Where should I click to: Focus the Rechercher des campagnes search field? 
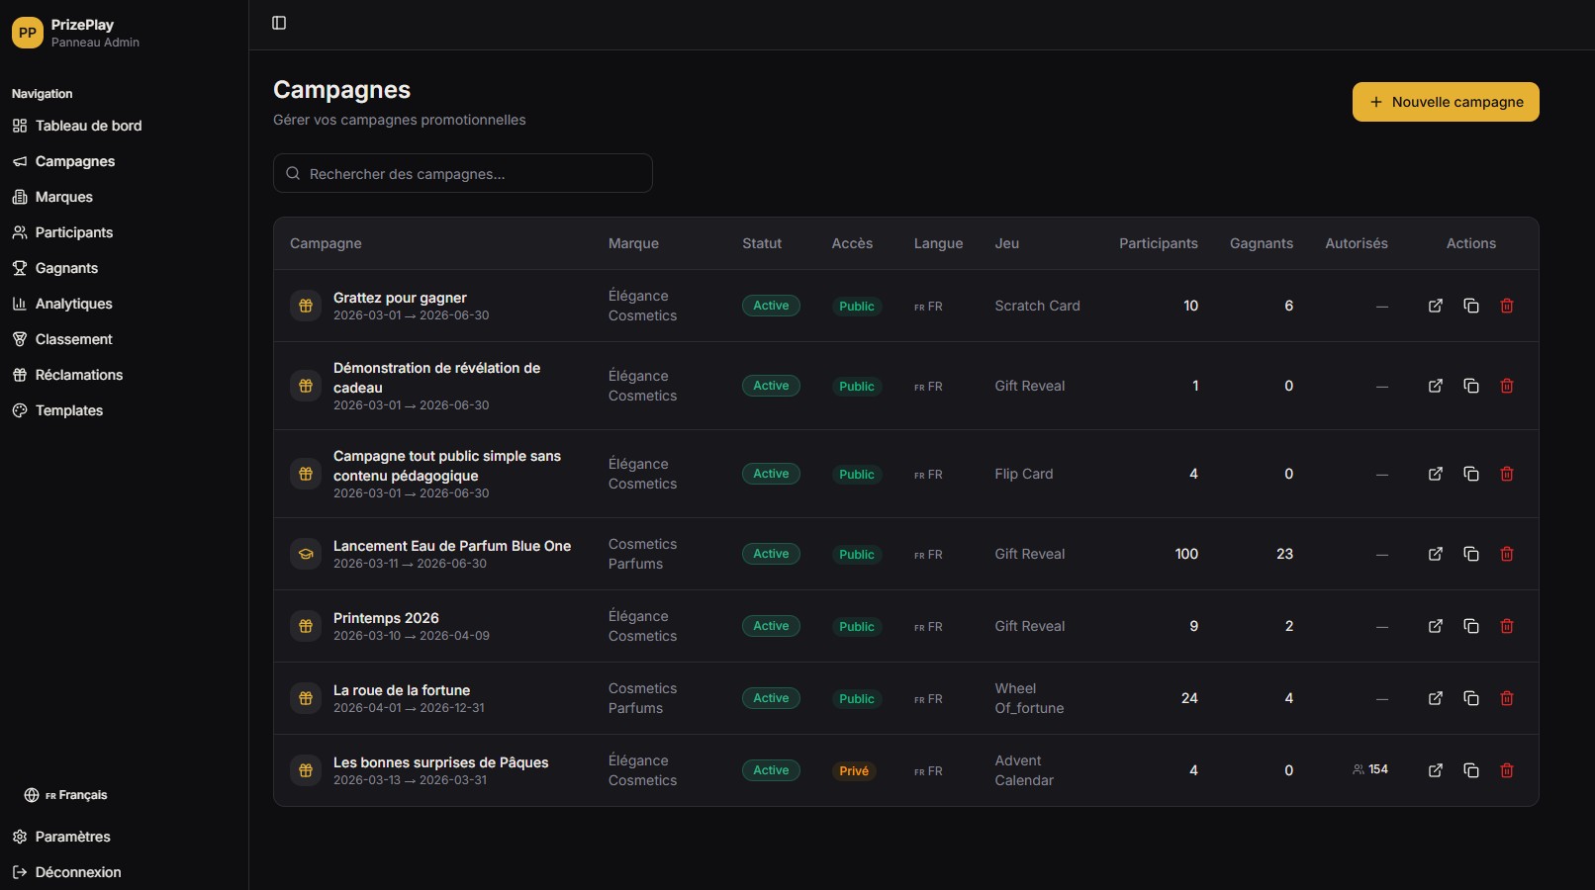[463, 173]
